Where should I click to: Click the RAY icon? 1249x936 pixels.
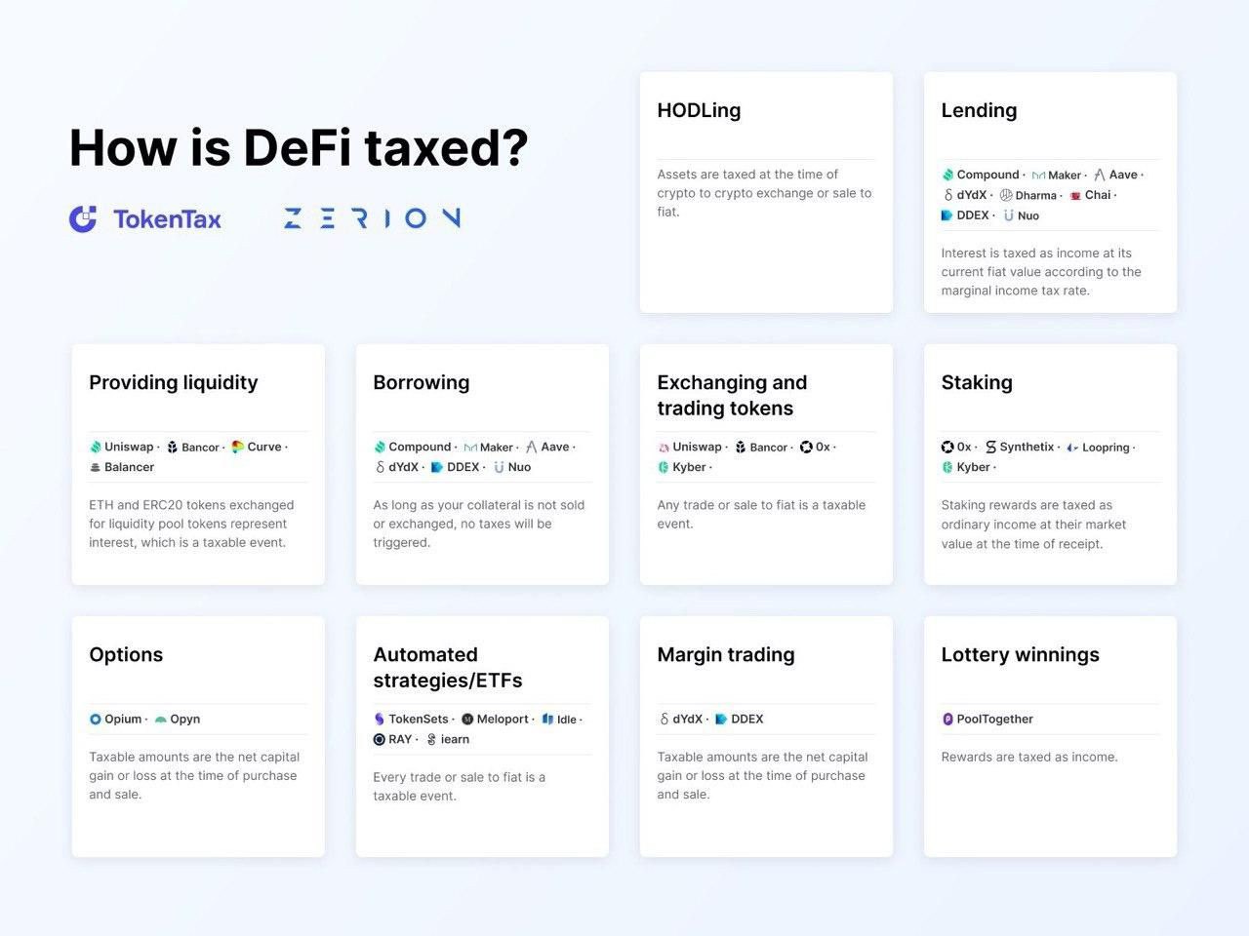coord(380,739)
